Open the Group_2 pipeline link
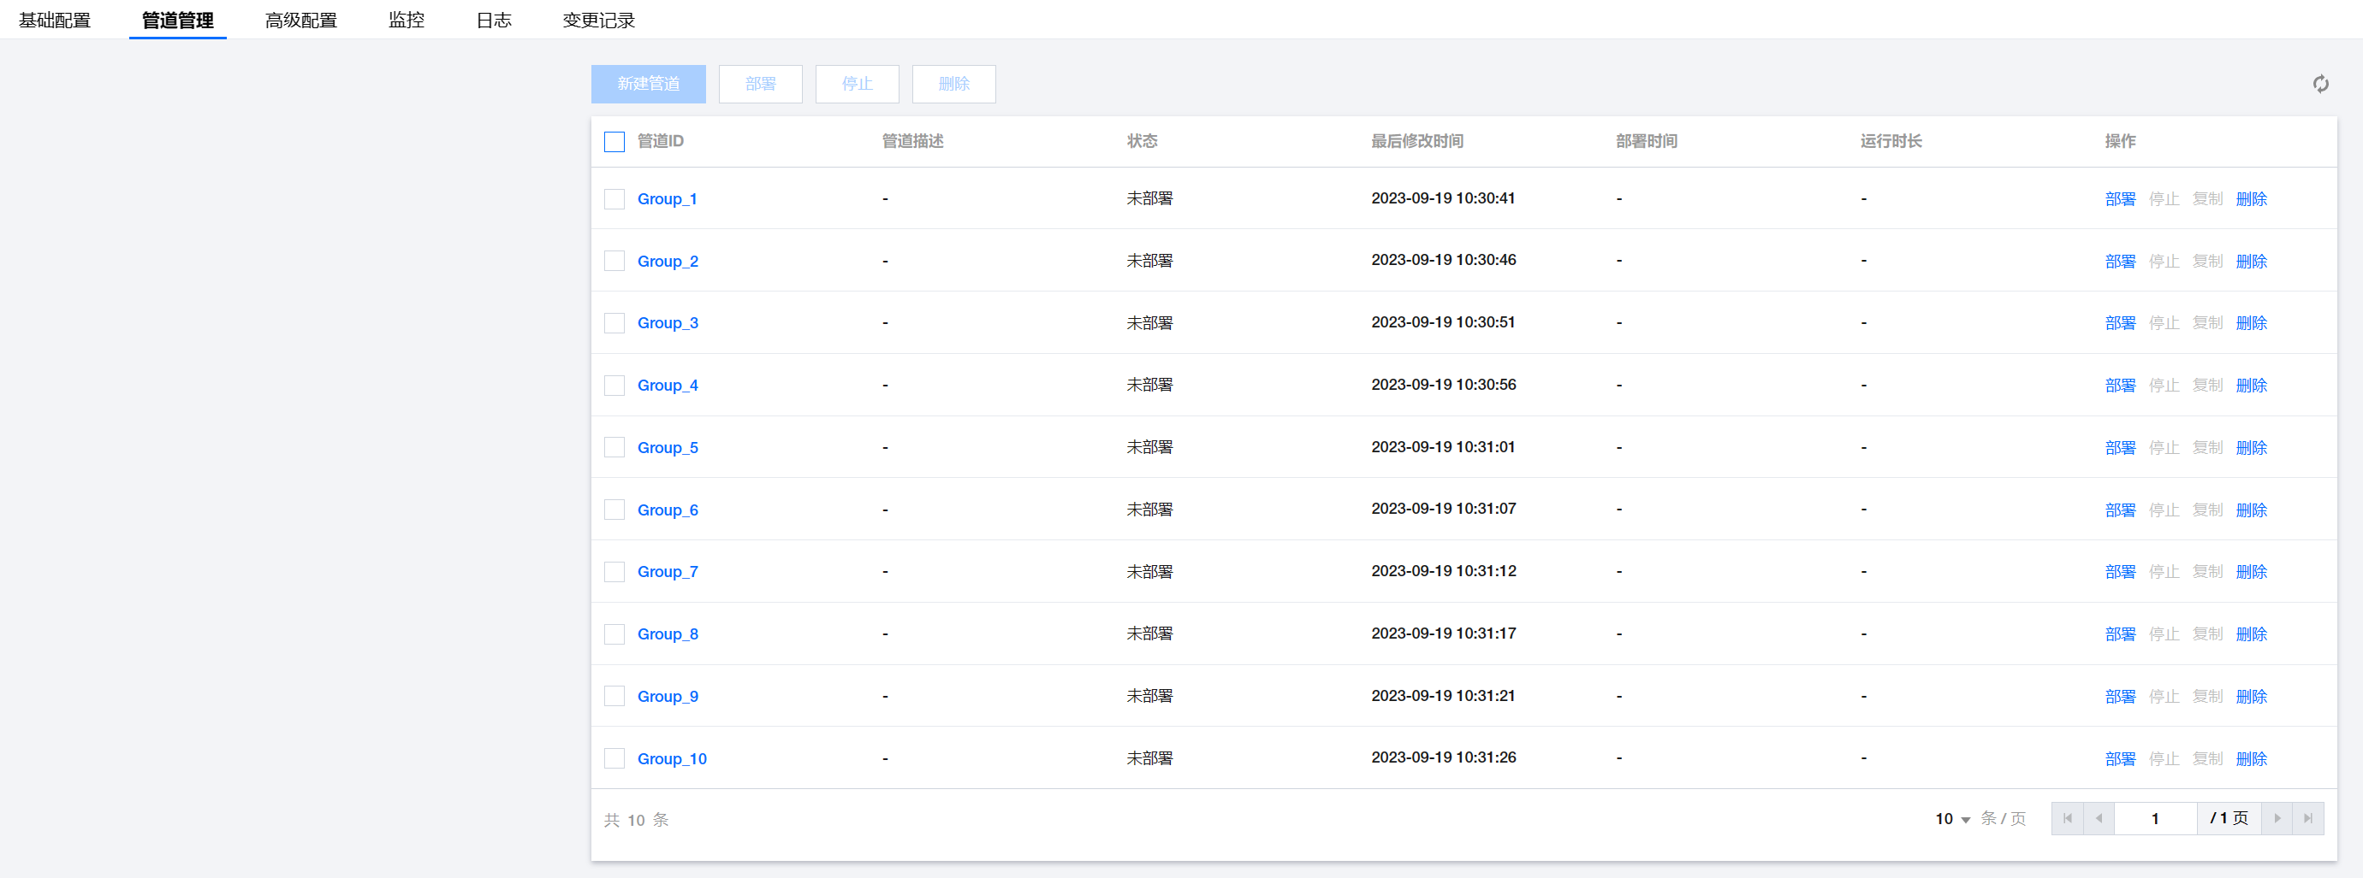 pyautogui.click(x=668, y=262)
